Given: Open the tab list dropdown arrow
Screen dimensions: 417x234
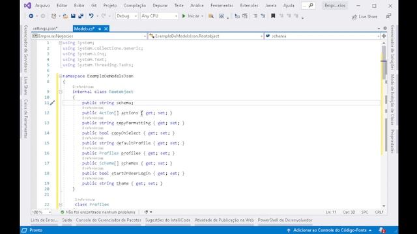Looking at the screenshot, I should (x=379, y=29).
